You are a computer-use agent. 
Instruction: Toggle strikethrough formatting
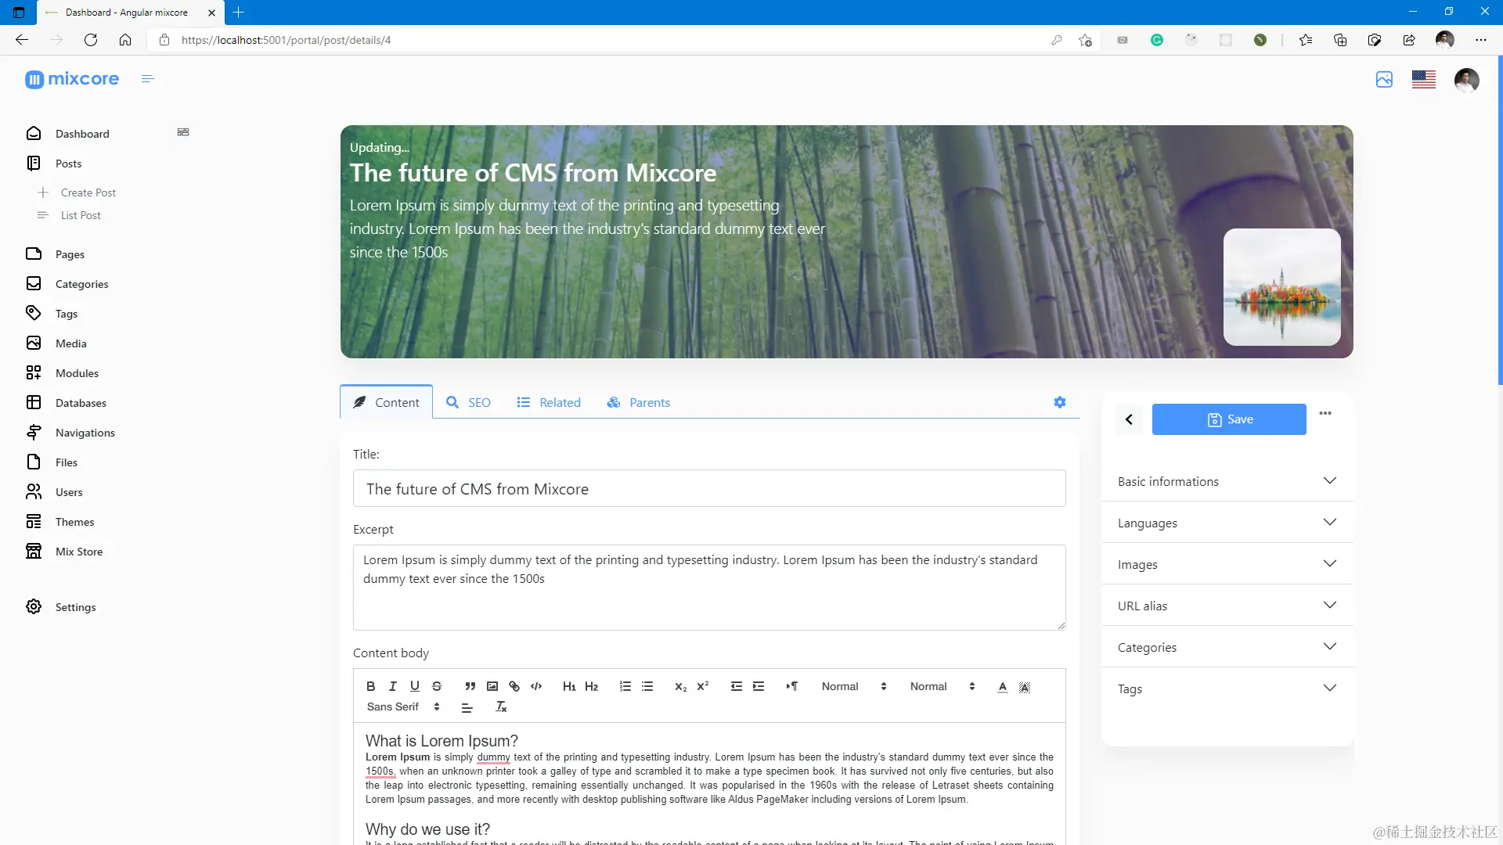(x=437, y=686)
